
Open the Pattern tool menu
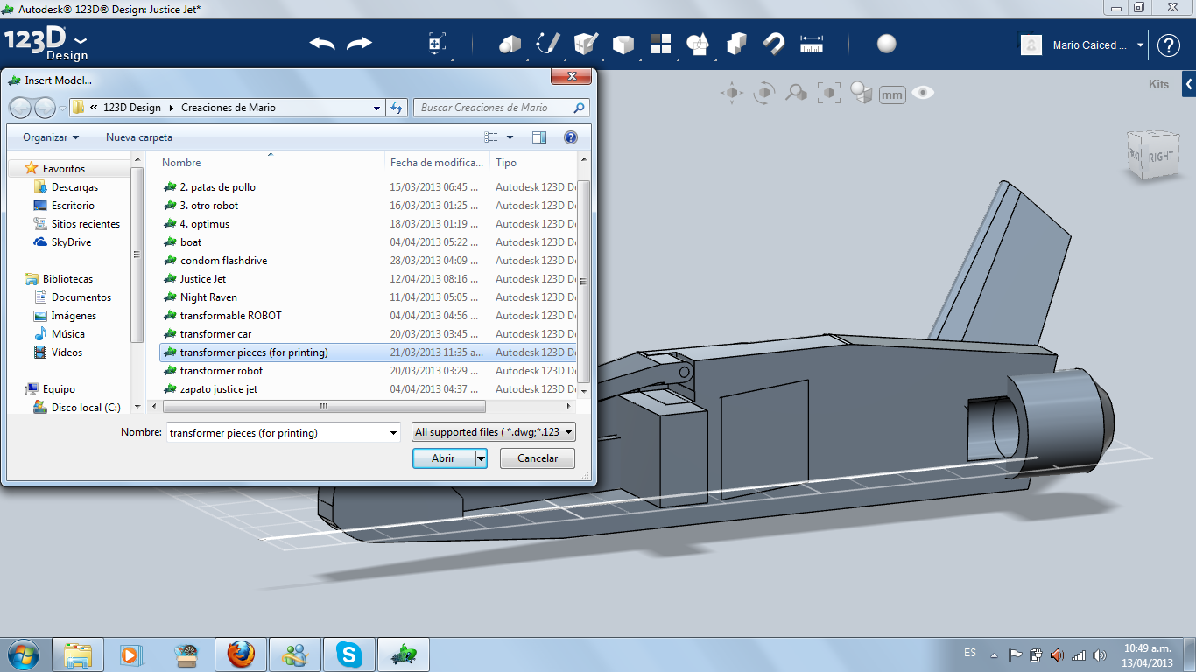(661, 44)
